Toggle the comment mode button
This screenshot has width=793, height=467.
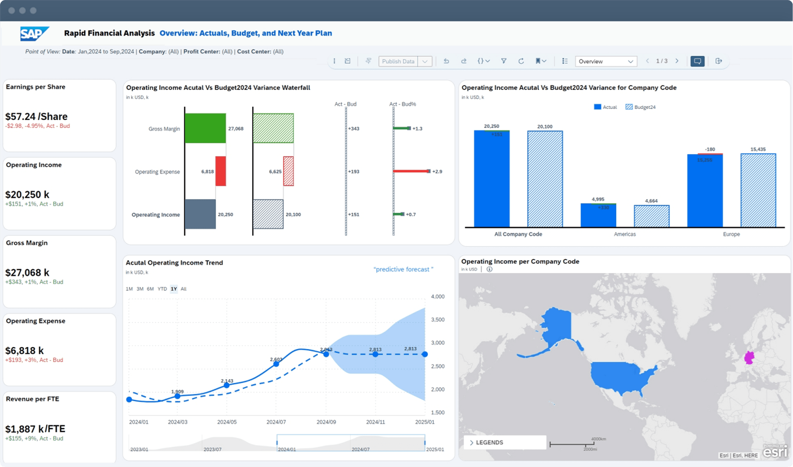coord(697,61)
